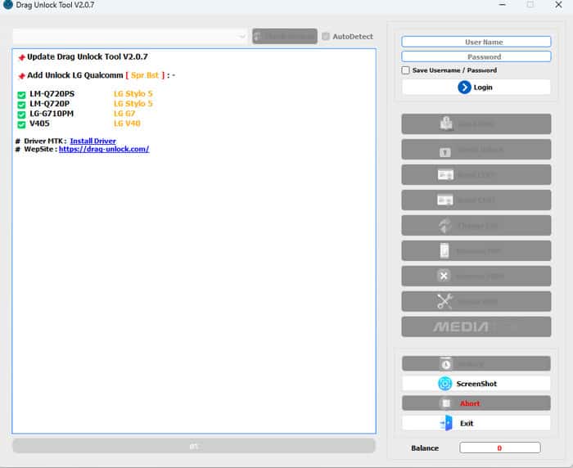Image resolution: width=573 pixels, height=468 pixels.
Task: Click the Exit button
Action: pos(476,423)
